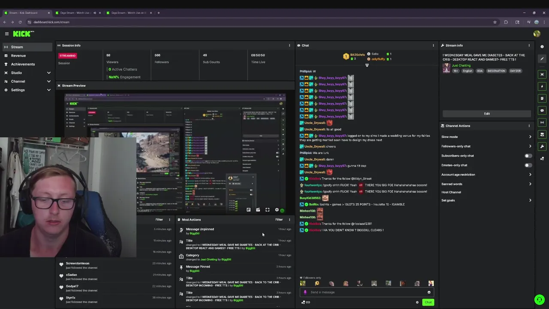This screenshot has height=309, width=549.
Task: Click the info icon in right sidebar
Action: [x=542, y=47]
